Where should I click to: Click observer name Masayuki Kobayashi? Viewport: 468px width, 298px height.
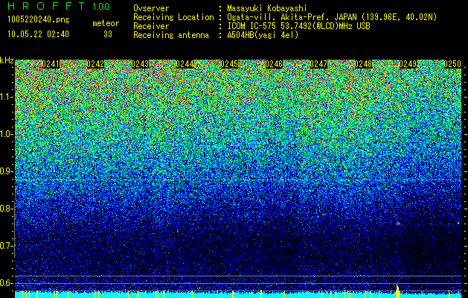(267, 8)
